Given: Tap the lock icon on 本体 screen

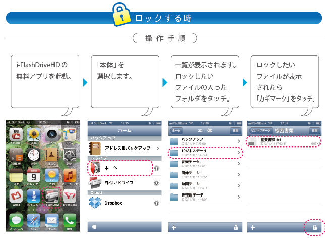Looking at the screenshot, I should point(236,227).
